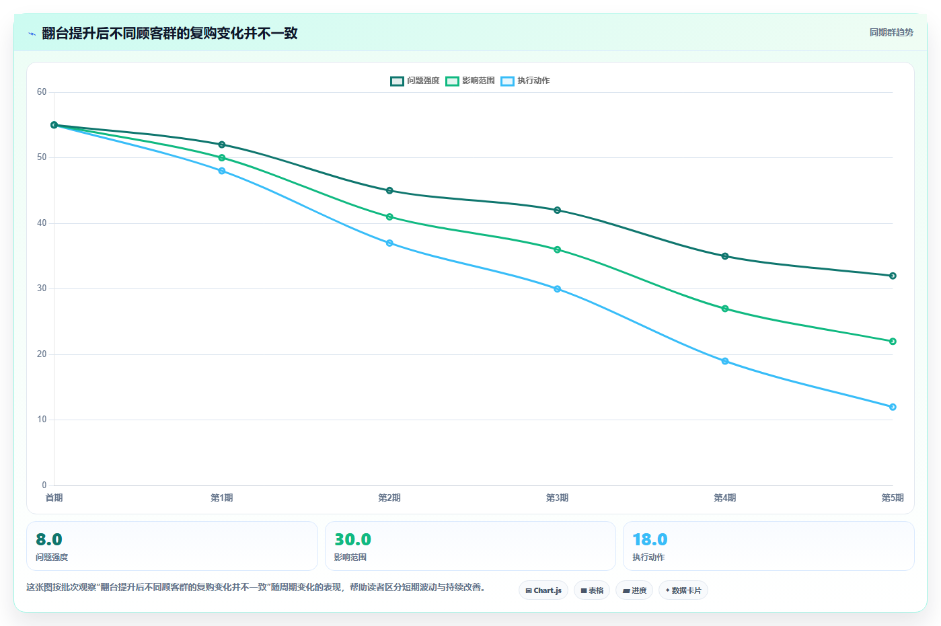Click 执行动作 data point at 第1期

pos(222,171)
